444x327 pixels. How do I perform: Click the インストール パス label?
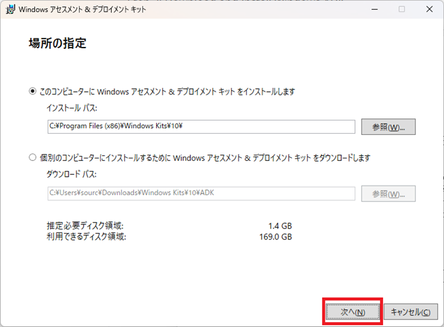click(71, 108)
